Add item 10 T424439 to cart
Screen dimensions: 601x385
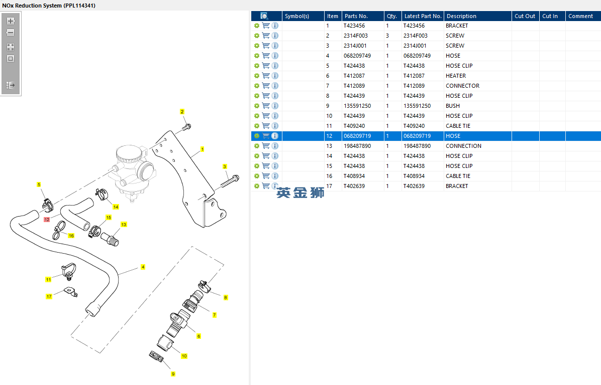pos(266,116)
